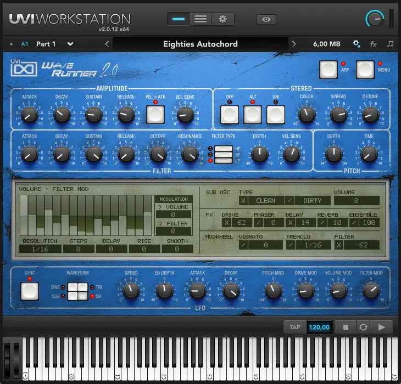
Task: Toggle the LFO SYNC button
Action: click(30, 291)
